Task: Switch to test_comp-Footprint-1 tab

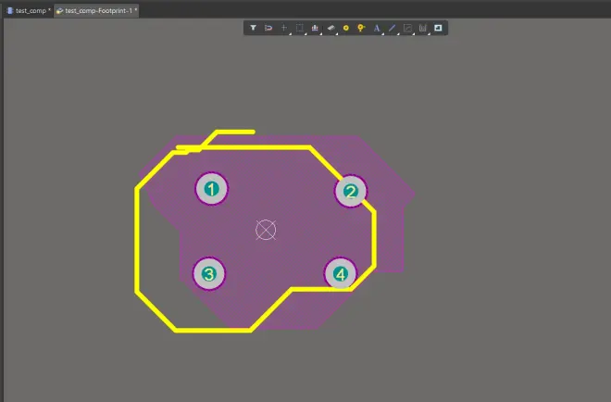Action: pos(96,10)
